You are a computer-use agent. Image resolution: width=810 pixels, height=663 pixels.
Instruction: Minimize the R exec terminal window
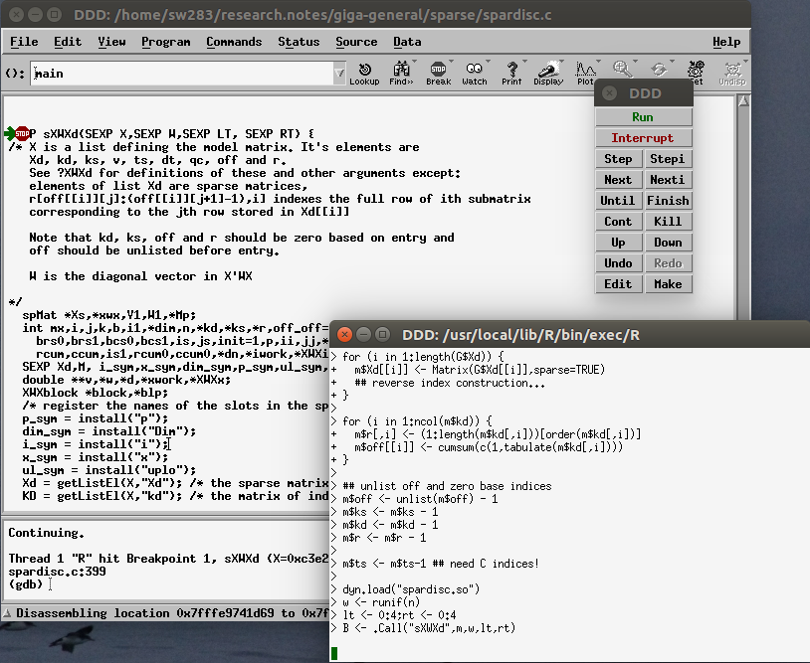pyautogui.click(x=363, y=335)
